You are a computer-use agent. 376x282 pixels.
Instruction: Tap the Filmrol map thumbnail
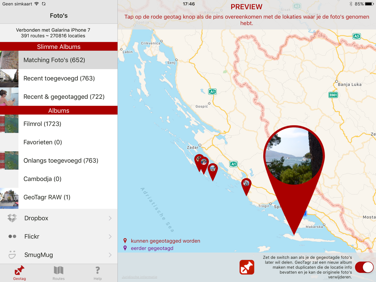click(x=9, y=124)
